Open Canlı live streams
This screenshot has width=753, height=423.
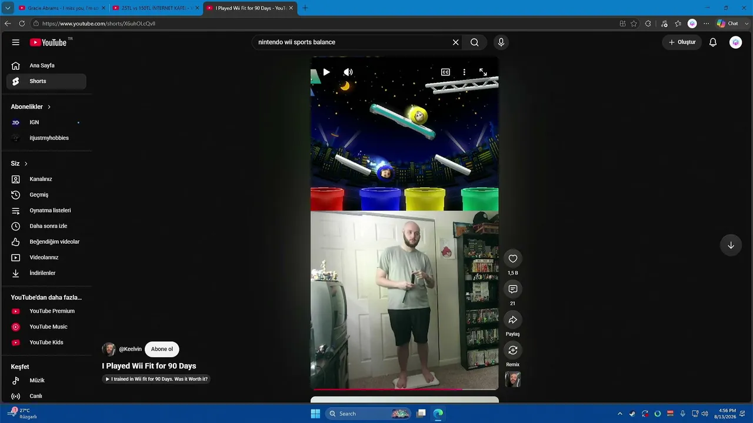46,396
